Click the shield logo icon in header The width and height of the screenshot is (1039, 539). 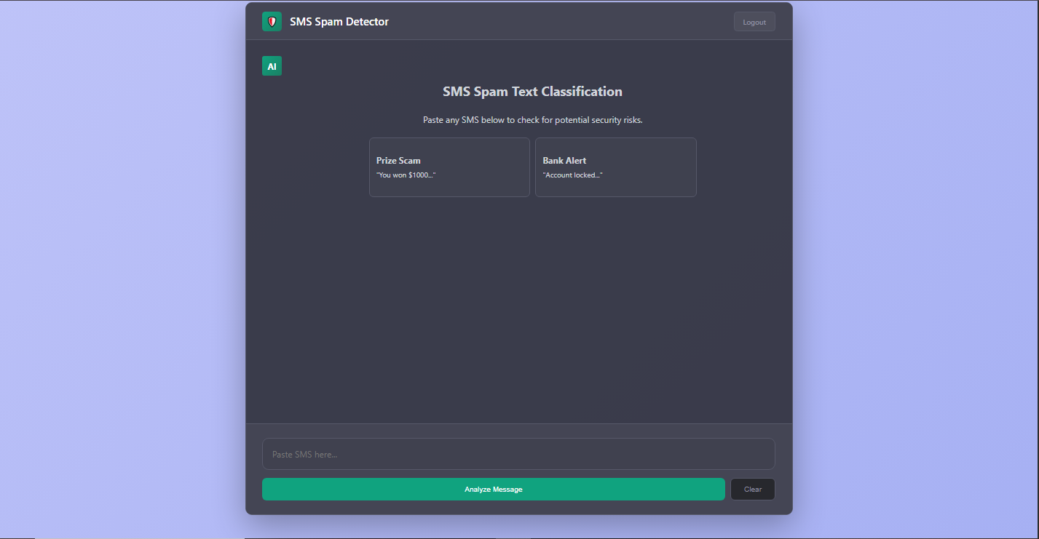[x=272, y=22]
